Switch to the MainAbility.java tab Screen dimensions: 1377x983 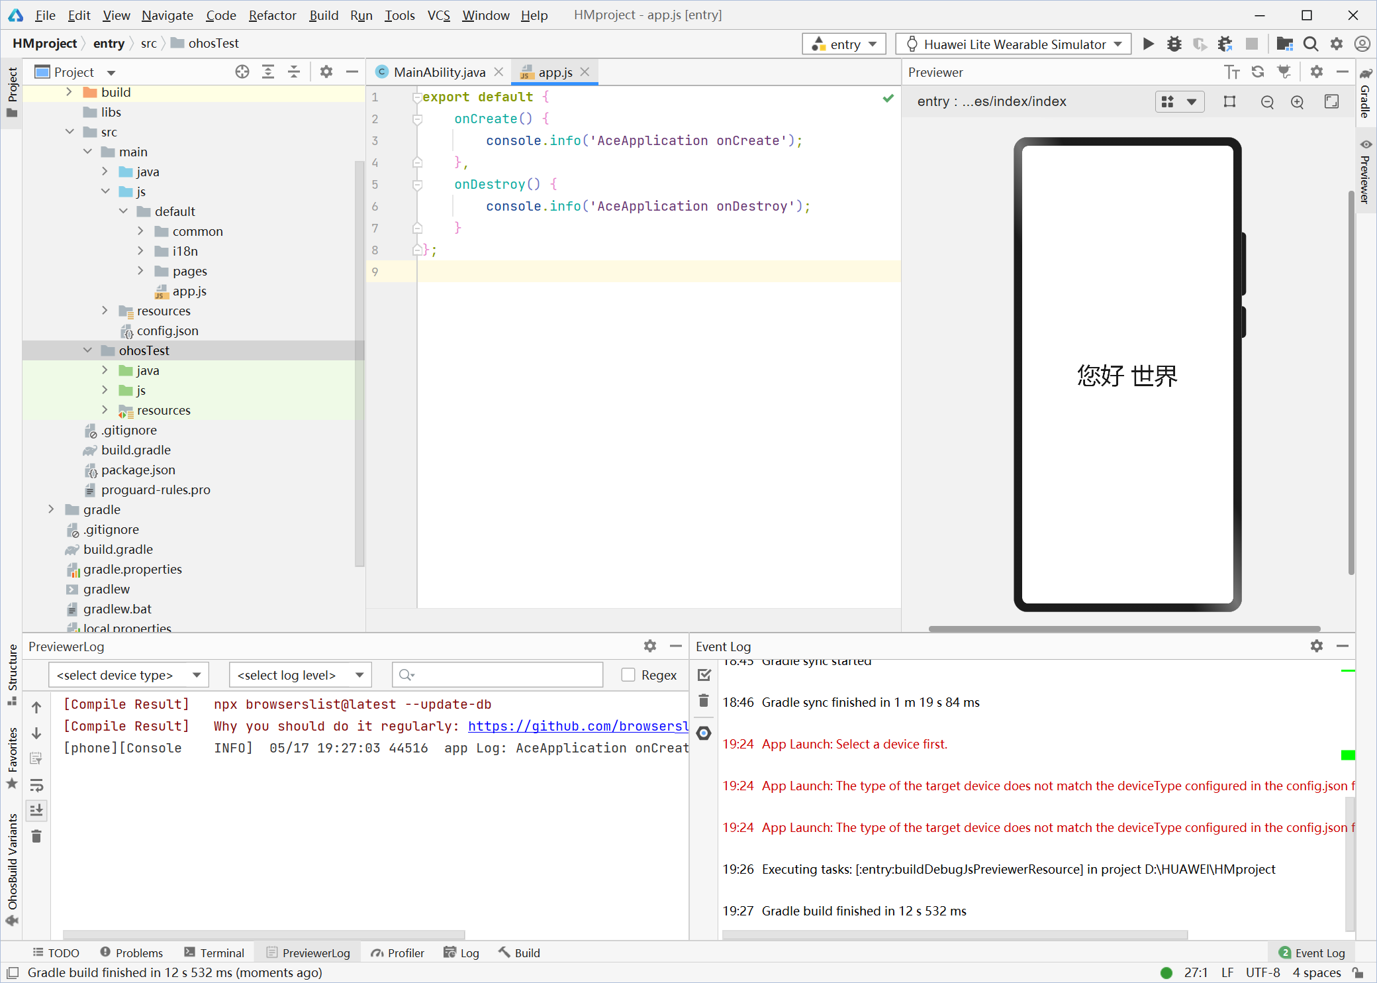click(x=439, y=72)
